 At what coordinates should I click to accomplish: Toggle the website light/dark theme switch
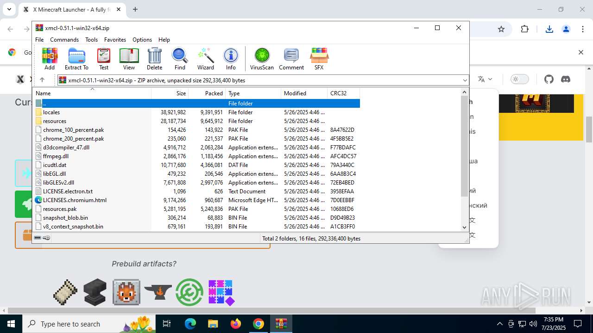(x=520, y=79)
